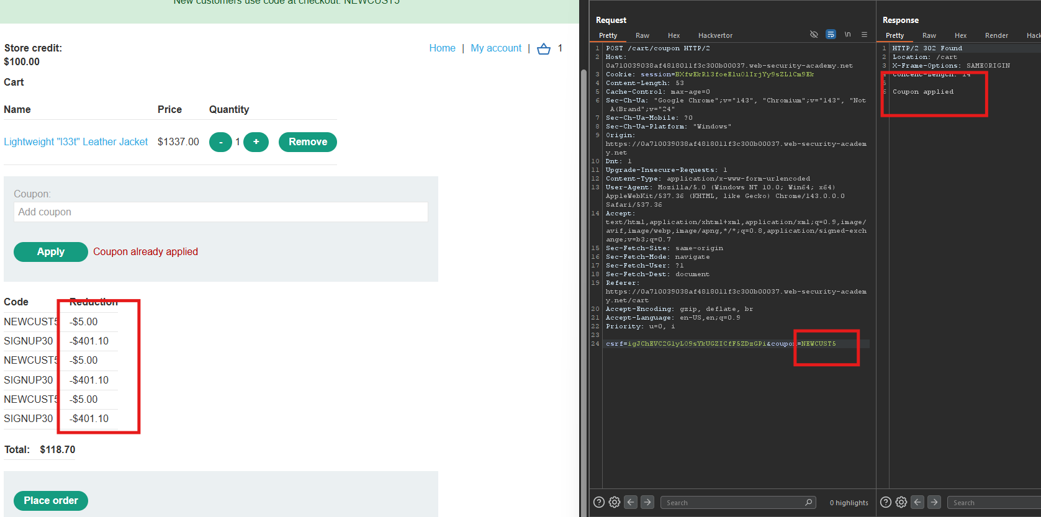1041x517 pixels.
Task: Click the X-Frame-Options: SAMEORIGIN response header
Action: [951, 66]
